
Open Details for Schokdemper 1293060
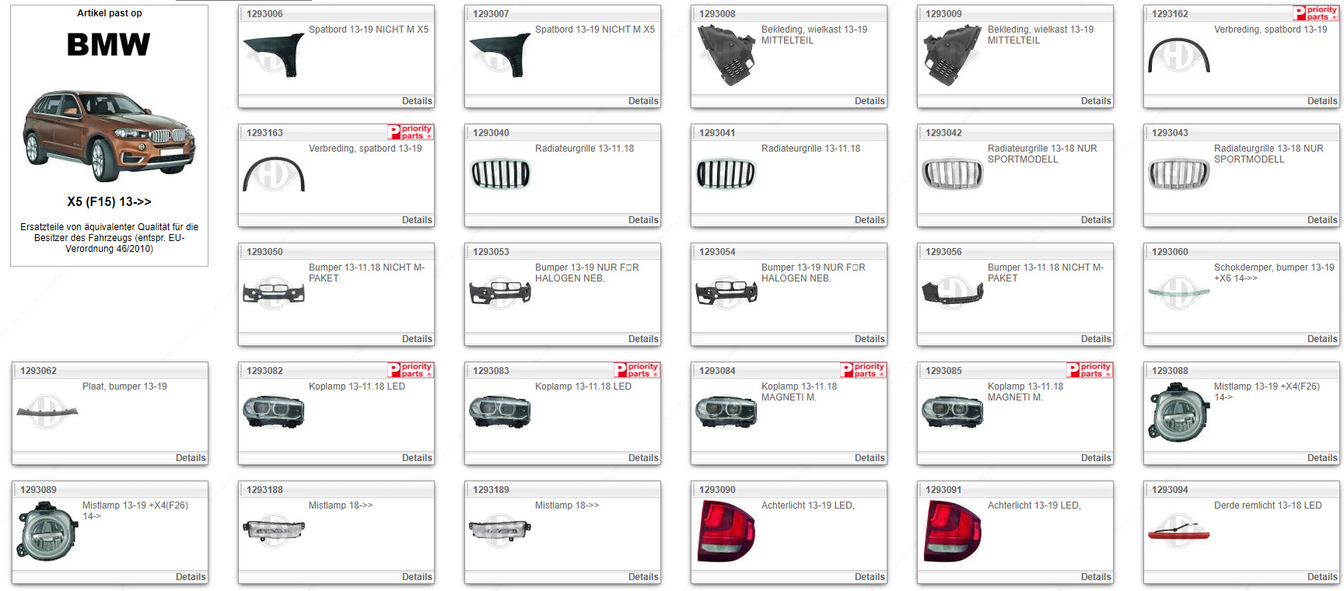pyautogui.click(x=1322, y=339)
